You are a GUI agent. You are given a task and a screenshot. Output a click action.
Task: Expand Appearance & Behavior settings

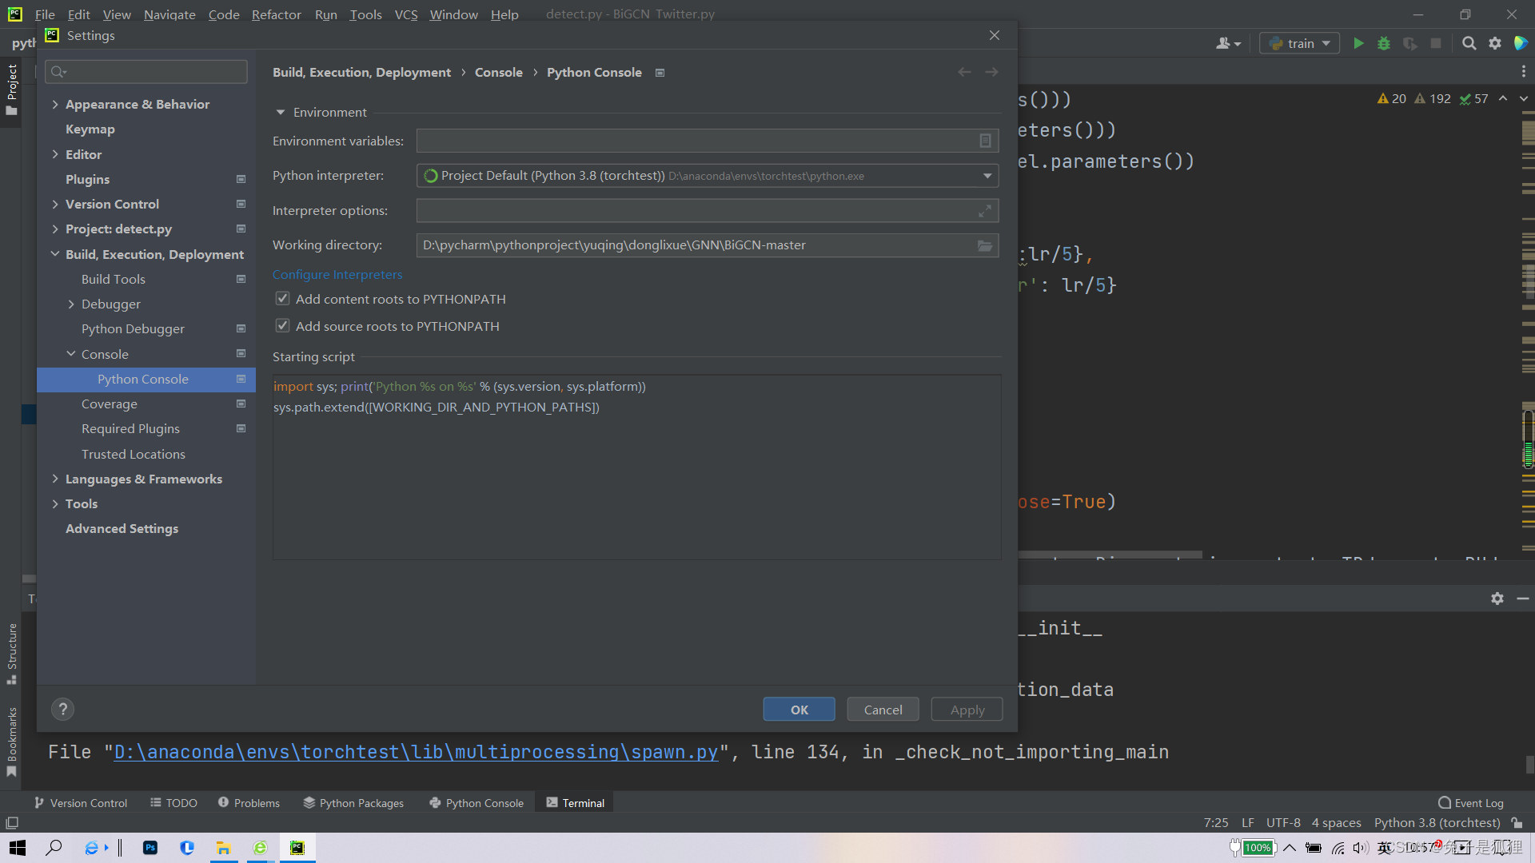(x=55, y=105)
